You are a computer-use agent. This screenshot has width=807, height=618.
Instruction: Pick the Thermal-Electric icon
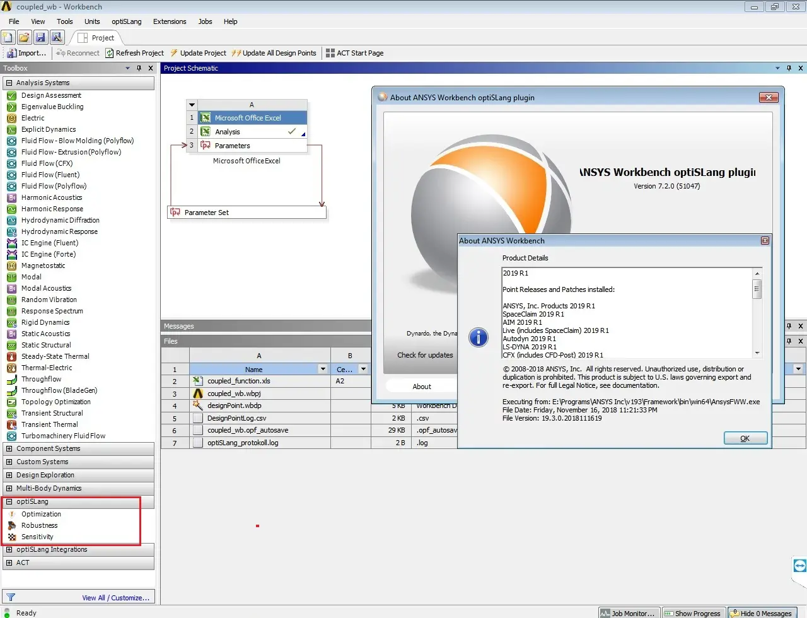(x=11, y=368)
